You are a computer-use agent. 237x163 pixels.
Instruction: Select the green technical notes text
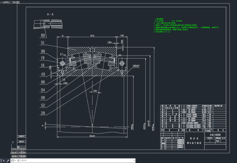tap(186, 25)
